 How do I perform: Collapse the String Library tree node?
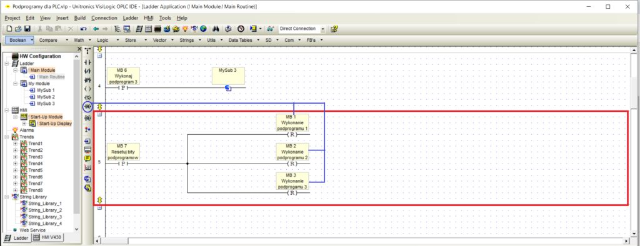pyautogui.click(x=6, y=197)
